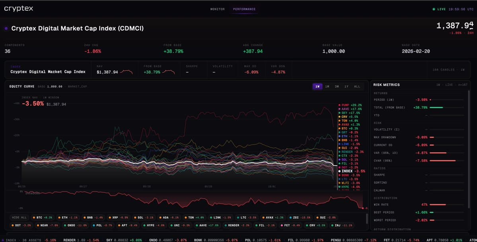
Task: Click the asset chip list scrollbar
Action: [x=366, y=219]
